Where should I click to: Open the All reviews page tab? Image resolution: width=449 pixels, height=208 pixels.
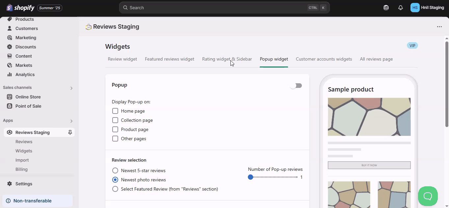(376, 59)
